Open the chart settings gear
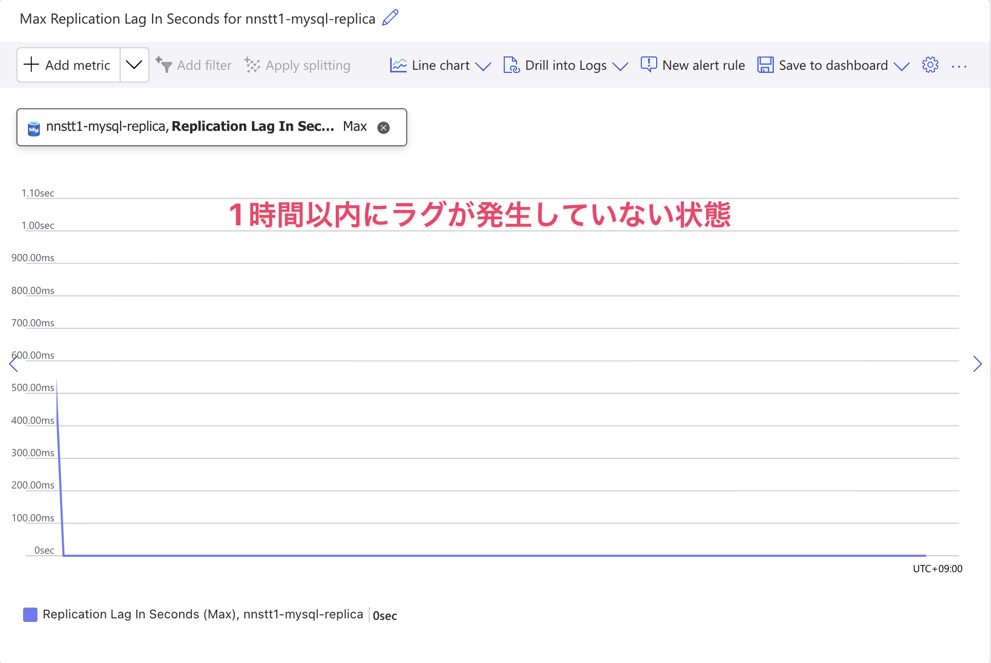Image resolution: width=991 pixels, height=663 pixels. pos(930,65)
